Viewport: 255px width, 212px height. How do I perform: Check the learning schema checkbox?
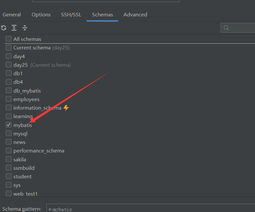click(8, 116)
